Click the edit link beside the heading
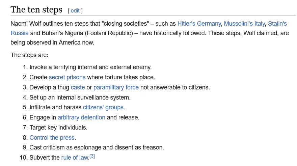 click(x=75, y=11)
